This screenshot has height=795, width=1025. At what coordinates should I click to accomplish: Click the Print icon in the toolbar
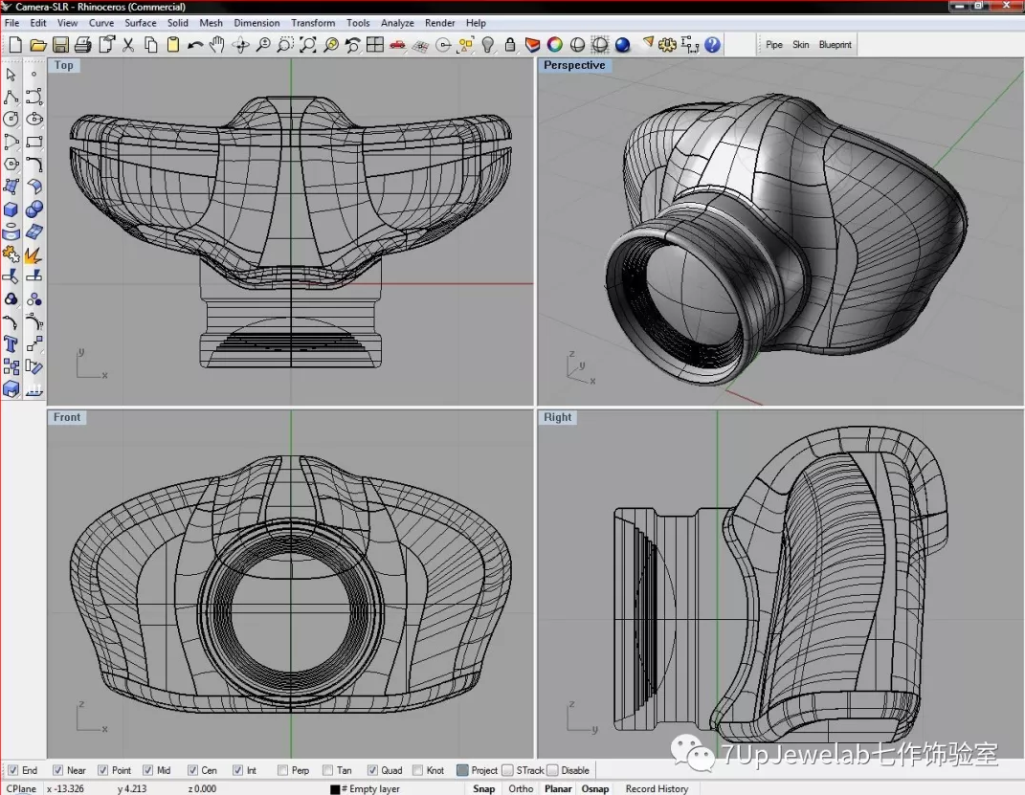click(82, 45)
